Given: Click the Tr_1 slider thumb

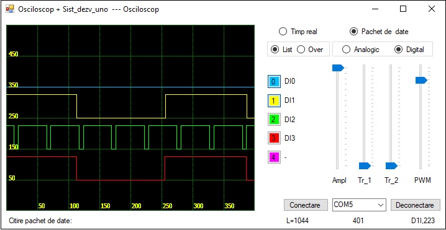Looking at the screenshot, I should point(365,166).
